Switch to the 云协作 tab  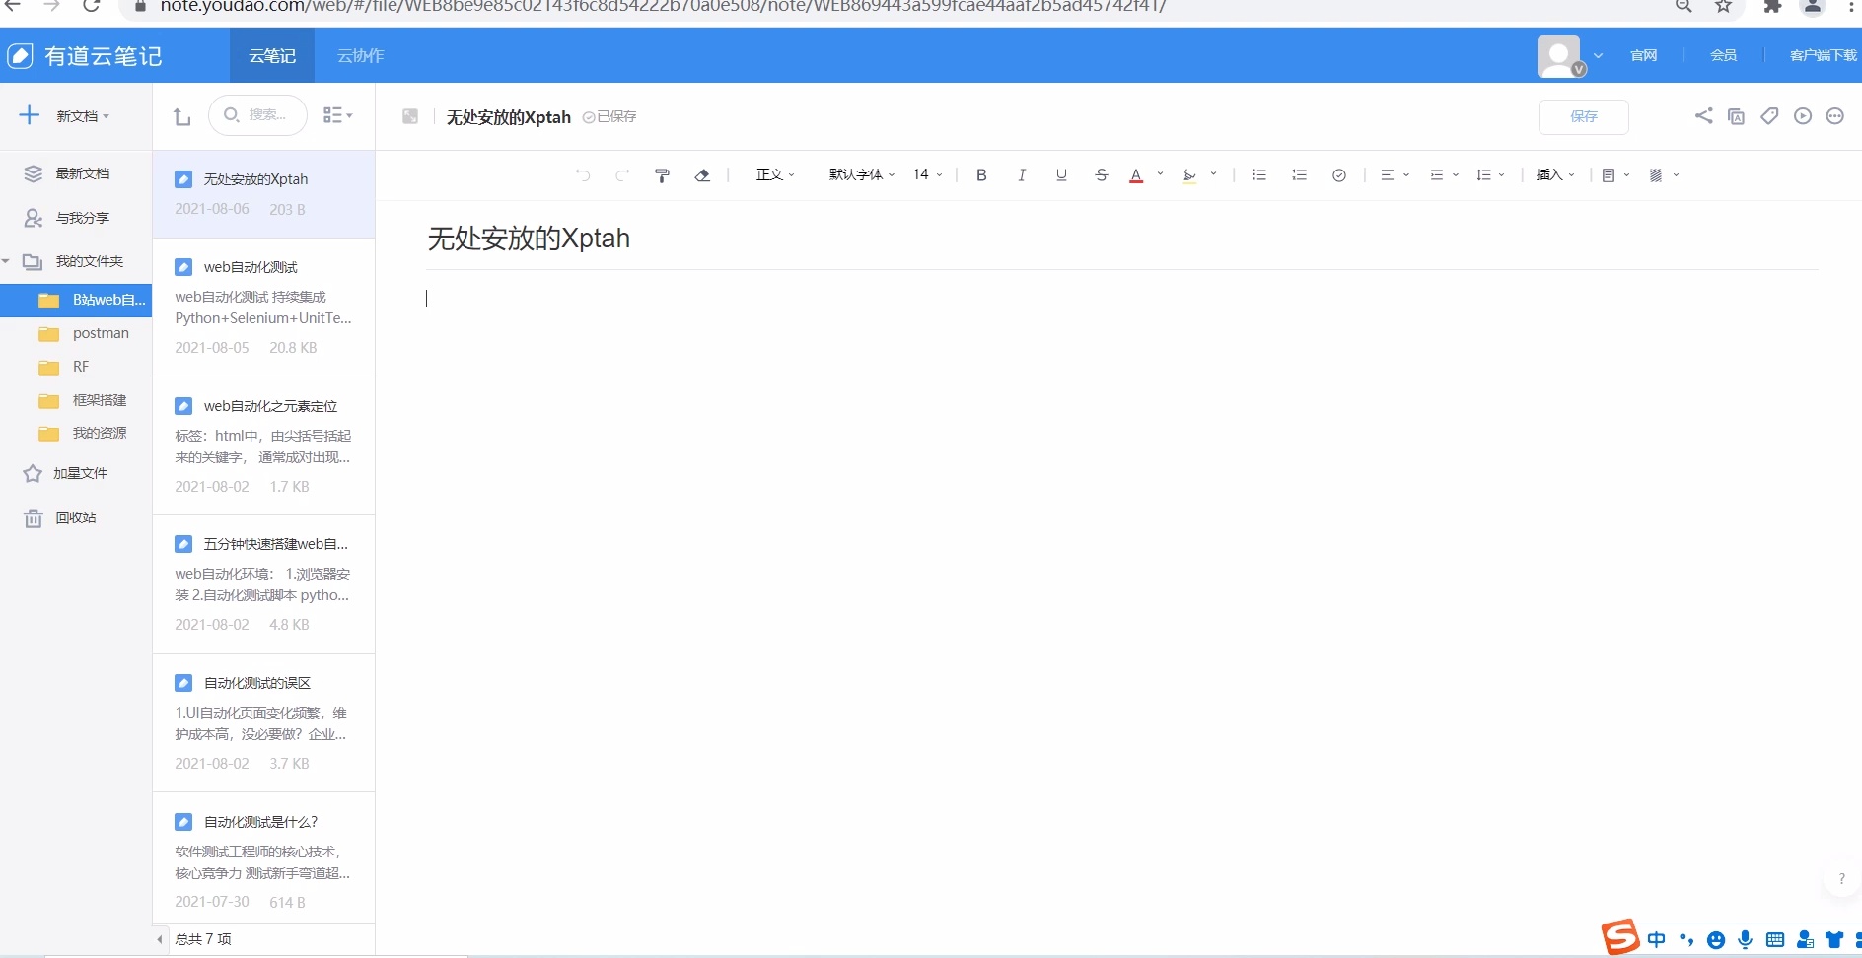point(359,55)
